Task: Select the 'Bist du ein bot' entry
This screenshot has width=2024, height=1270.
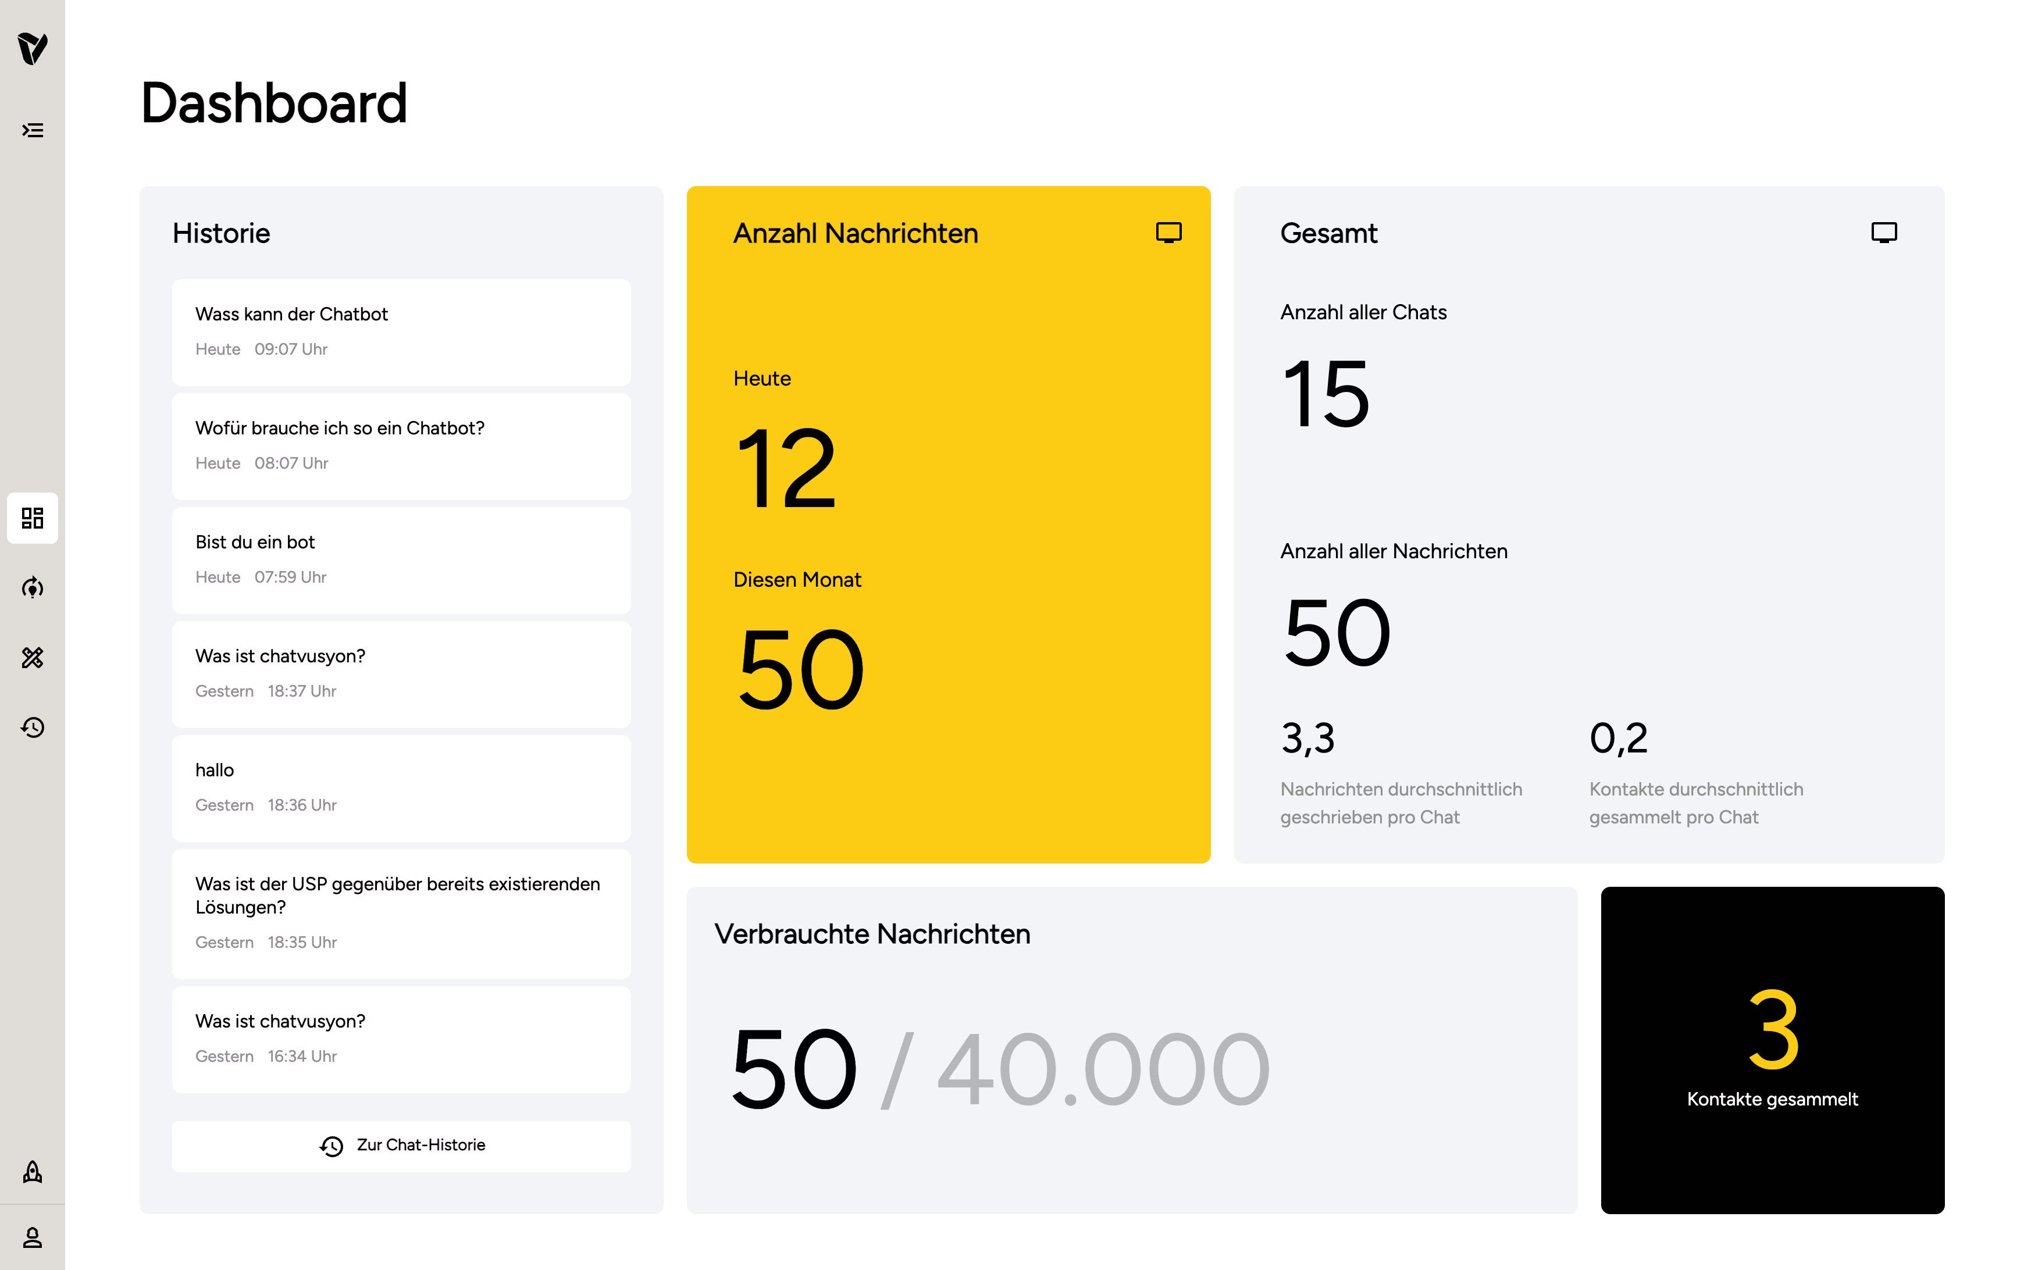Action: pyautogui.click(x=401, y=559)
